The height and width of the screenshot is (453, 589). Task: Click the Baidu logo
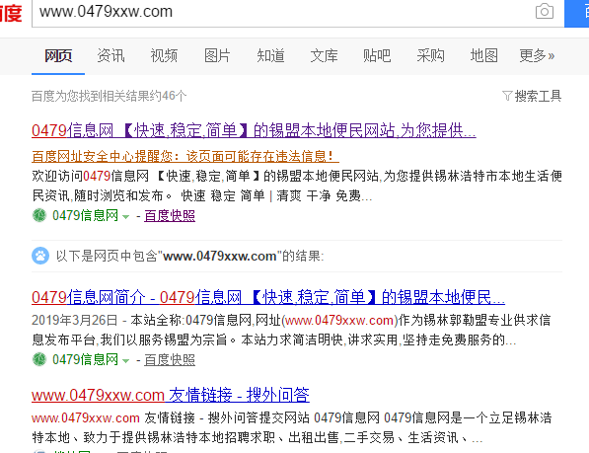tap(11, 13)
